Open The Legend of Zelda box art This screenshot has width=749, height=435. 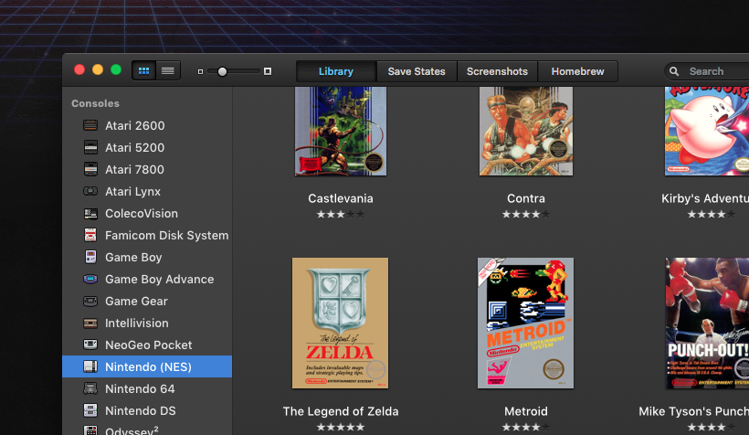click(340, 323)
